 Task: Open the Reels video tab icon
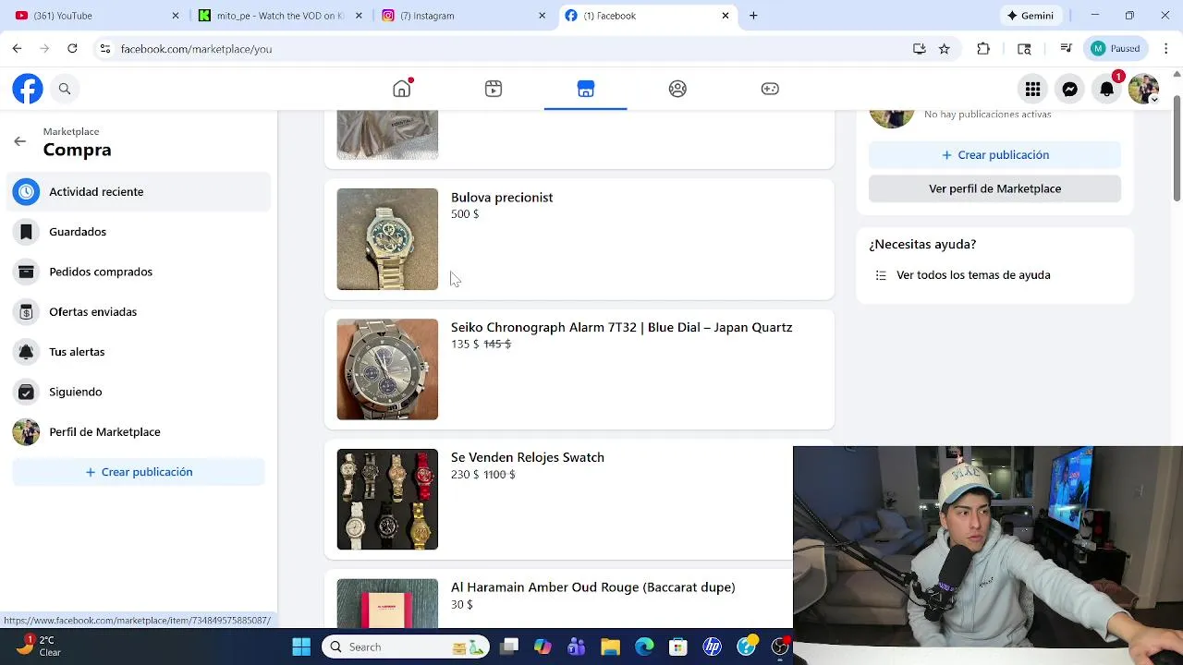pyautogui.click(x=494, y=89)
